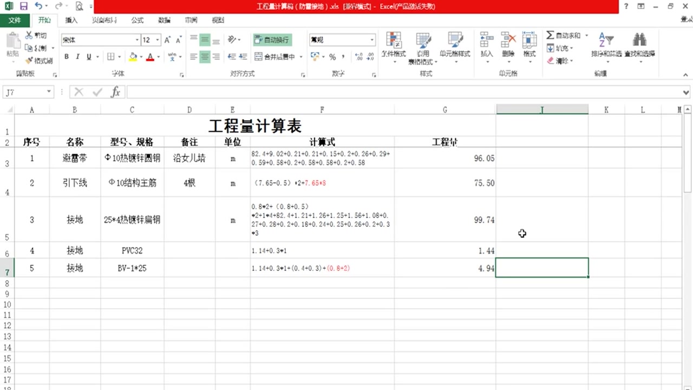
Task: Apply percent style to the cell
Action: [x=332, y=56]
